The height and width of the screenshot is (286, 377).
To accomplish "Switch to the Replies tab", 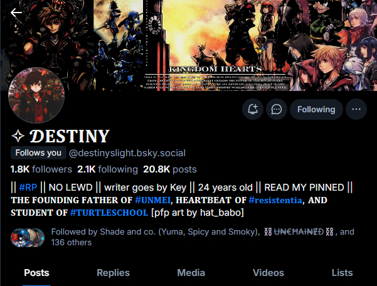I will tap(114, 273).
